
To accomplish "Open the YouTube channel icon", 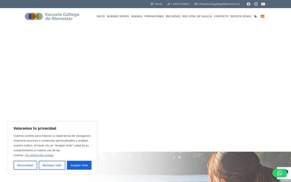I will pyautogui.click(x=263, y=4).
